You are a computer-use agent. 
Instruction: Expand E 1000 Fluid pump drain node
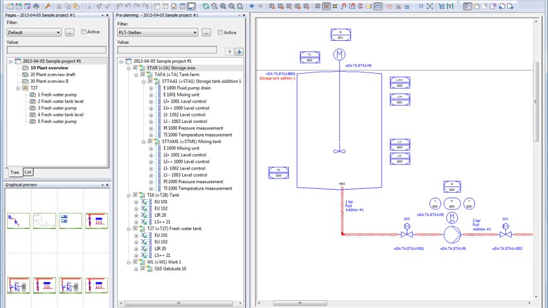click(151, 89)
